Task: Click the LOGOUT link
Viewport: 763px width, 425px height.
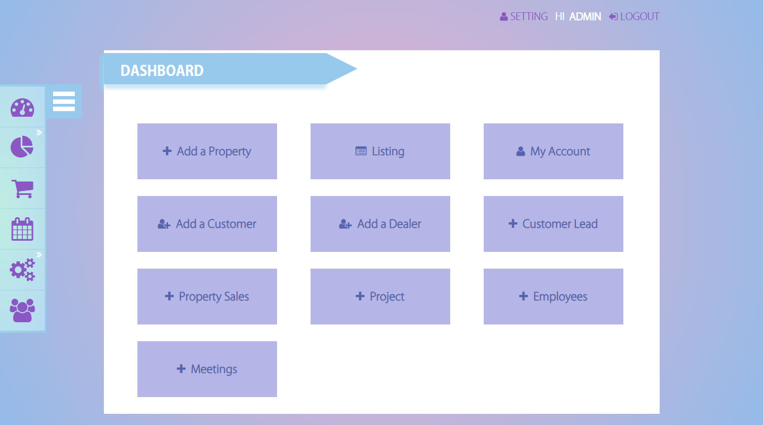Action: [x=635, y=17]
